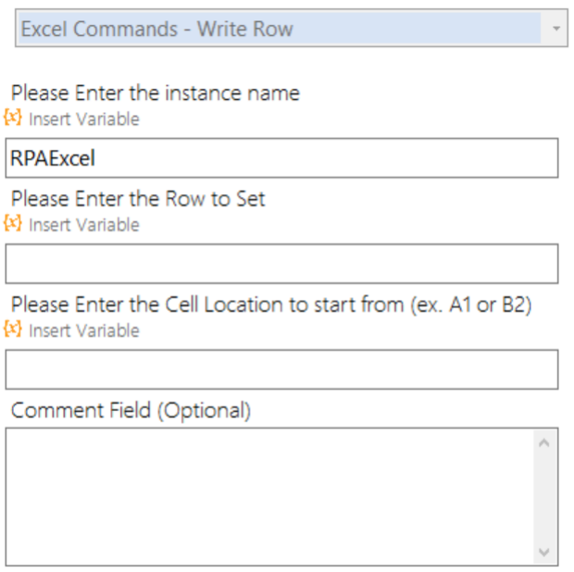Open Insert Variable for the instance name
The image size is (574, 572).
point(84,119)
